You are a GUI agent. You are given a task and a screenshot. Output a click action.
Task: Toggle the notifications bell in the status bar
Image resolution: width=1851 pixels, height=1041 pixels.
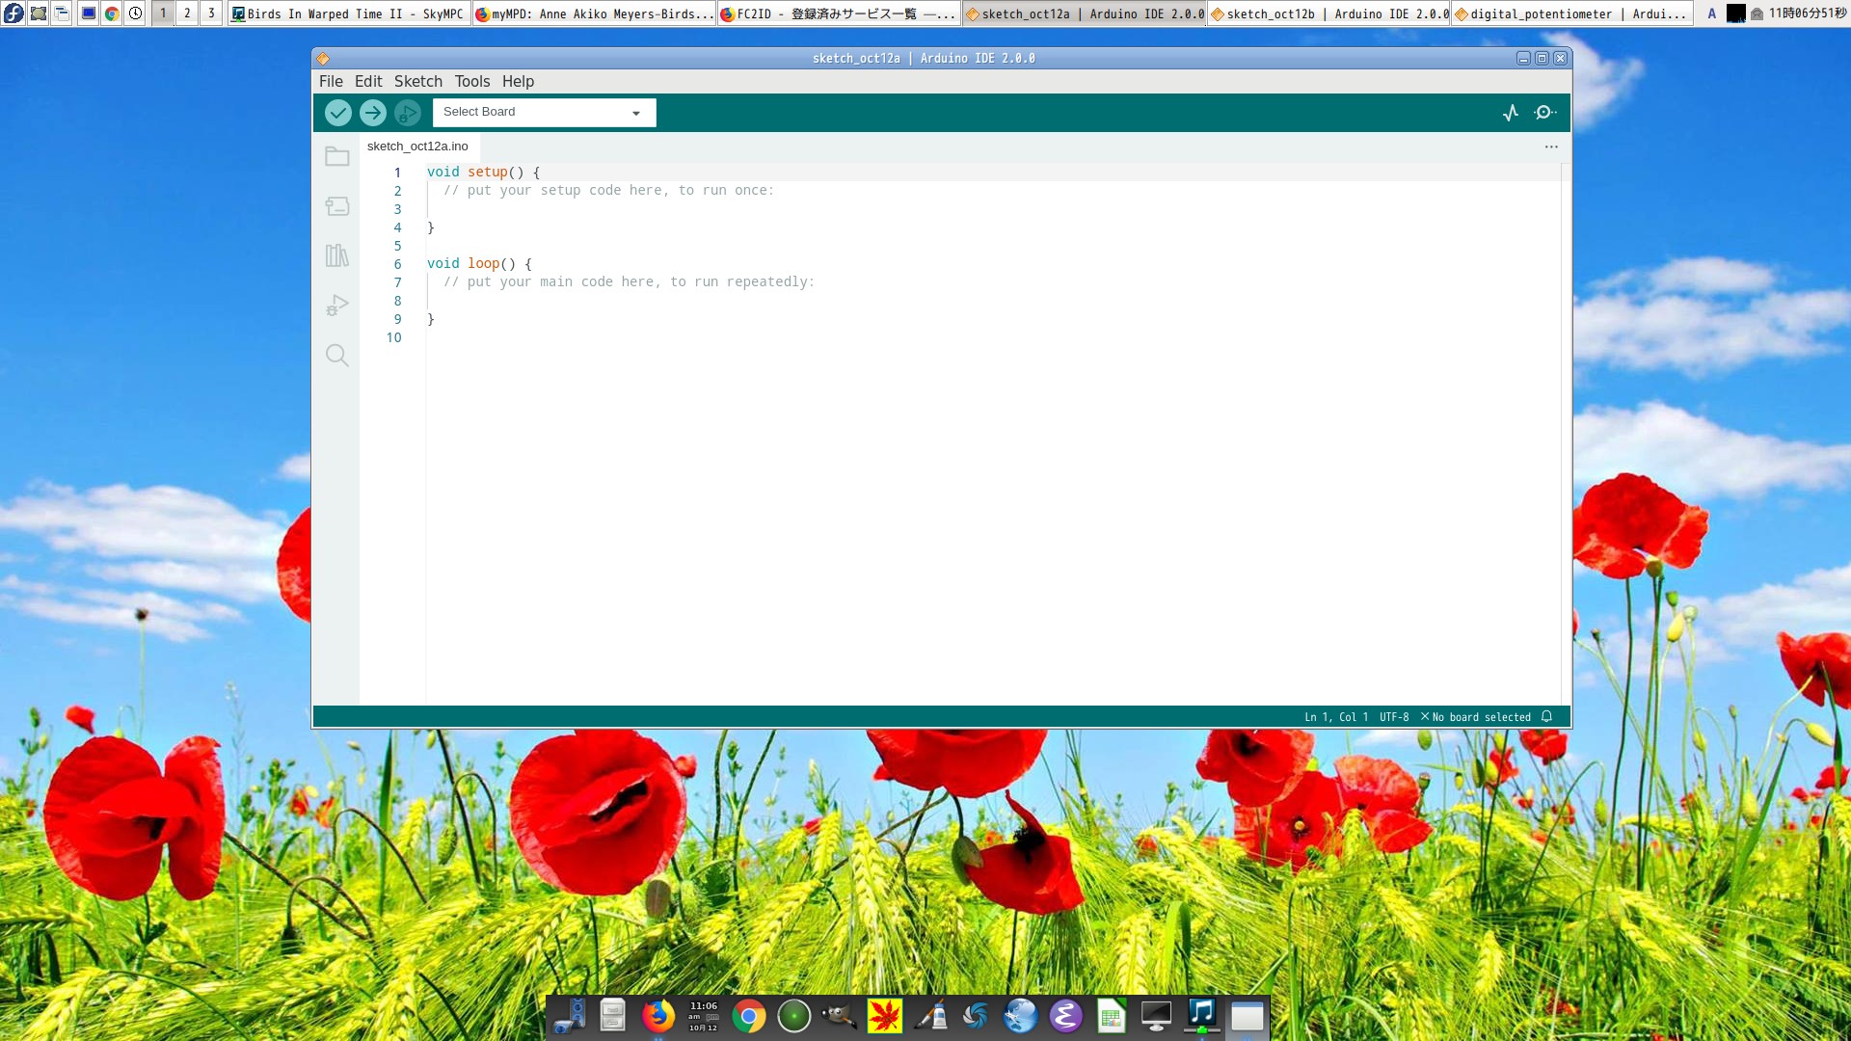[1546, 717]
